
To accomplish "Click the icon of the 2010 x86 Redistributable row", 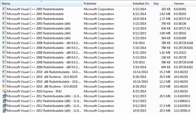I will pyautogui.click(x=4, y=82).
